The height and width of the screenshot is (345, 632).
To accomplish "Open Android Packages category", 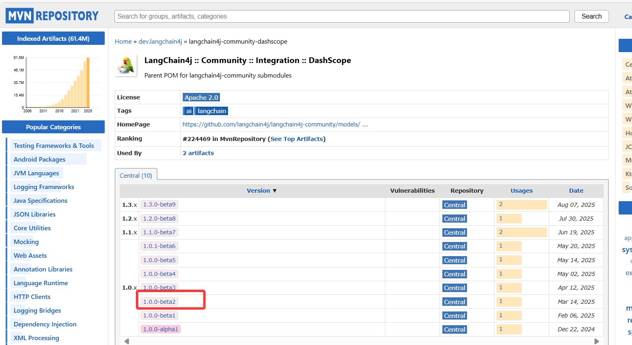I will pyautogui.click(x=40, y=159).
